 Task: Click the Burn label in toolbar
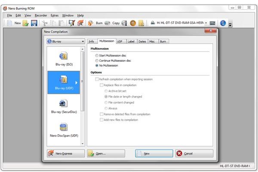pyautogui.click(x=99, y=23)
